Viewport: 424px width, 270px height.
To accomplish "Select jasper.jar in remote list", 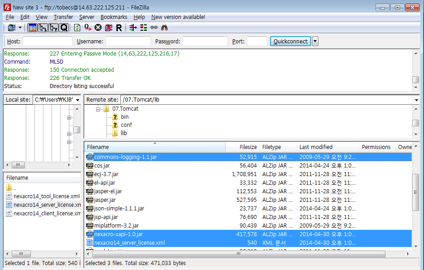I will (x=248, y=200).
